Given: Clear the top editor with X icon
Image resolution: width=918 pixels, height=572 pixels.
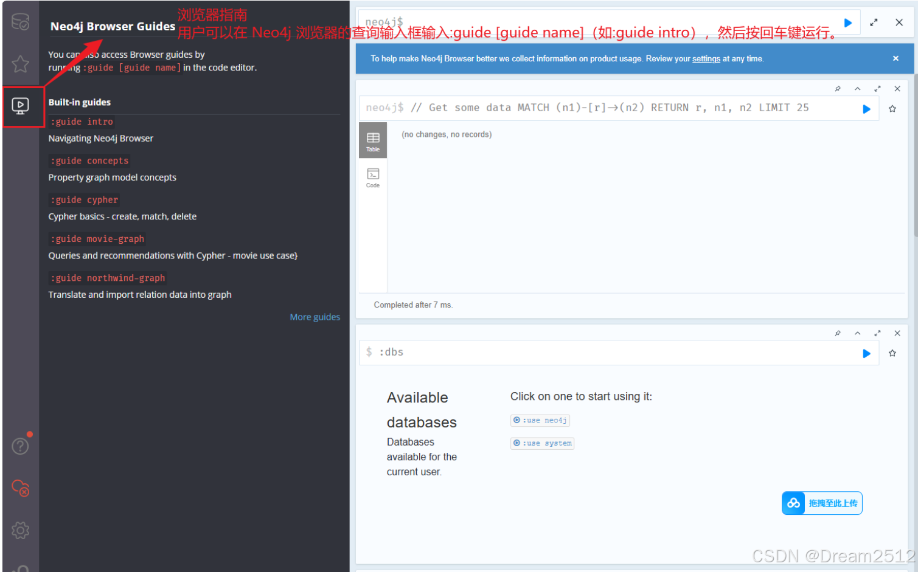Looking at the screenshot, I should (x=899, y=22).
